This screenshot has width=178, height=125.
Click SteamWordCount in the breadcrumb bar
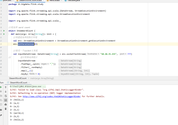(18, 78)
